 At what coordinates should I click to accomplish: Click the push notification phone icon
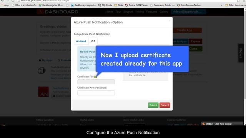42,71
